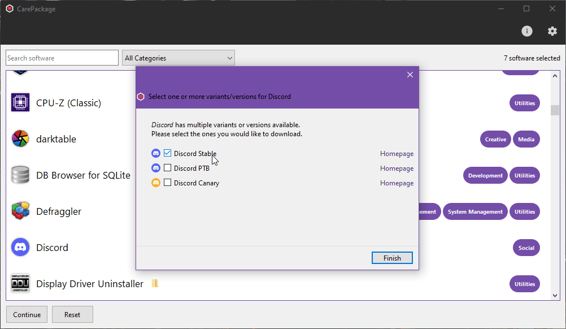Viewport: 566px width, 329px height.
Task: Click the Creative tag on darktable row
Action: [495, 139]
